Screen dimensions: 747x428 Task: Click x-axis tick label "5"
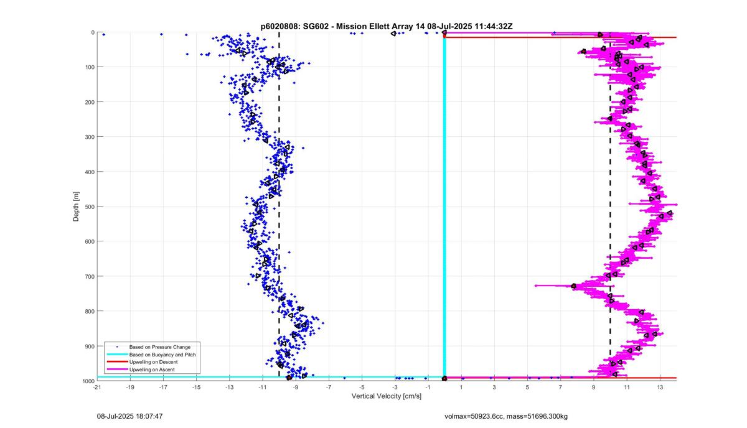pyautogui.click(x=527, y=387)
